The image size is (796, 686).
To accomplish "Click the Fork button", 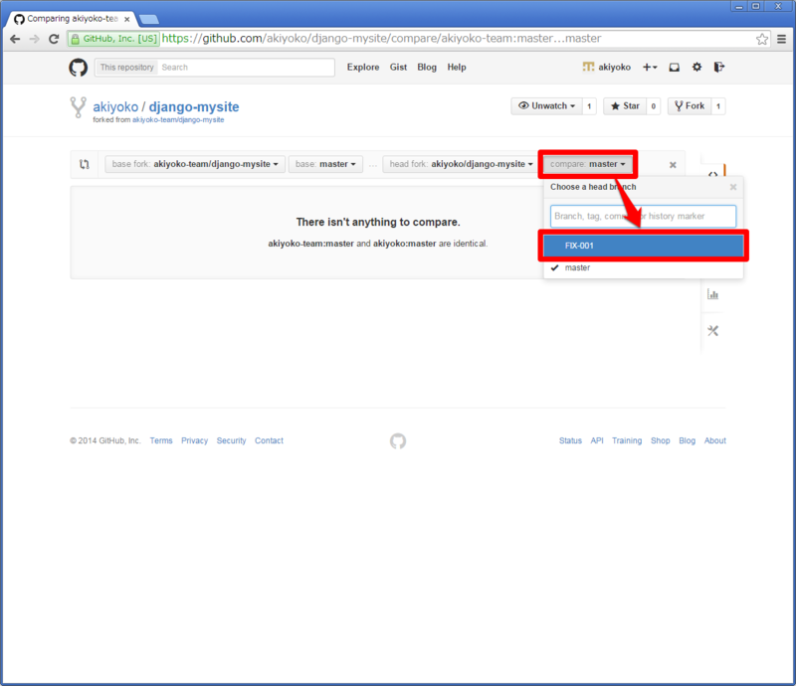I will point(690,106).
